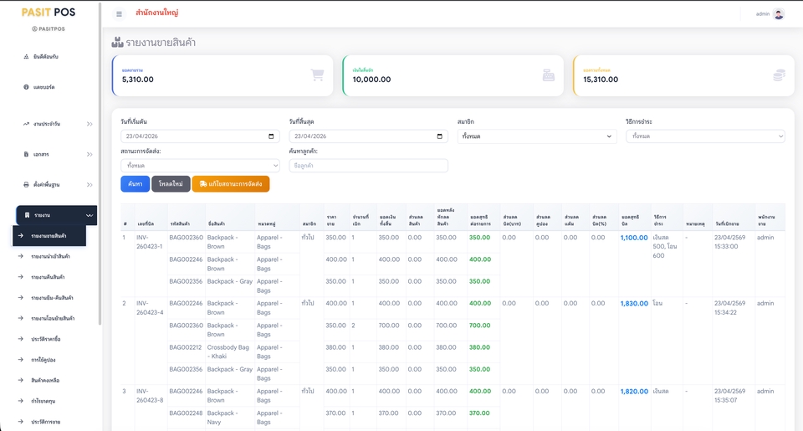Viewport: 803px width, 431px height.
Task: Expand the งานประจำวัน sidebar section
Action: [56, 124]
